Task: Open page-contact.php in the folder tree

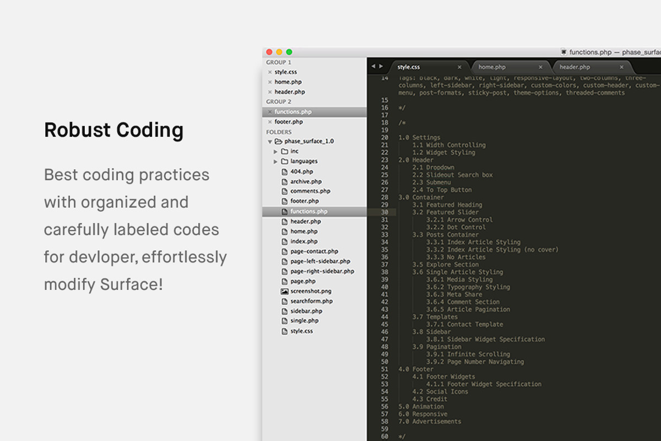Action: 315,251
